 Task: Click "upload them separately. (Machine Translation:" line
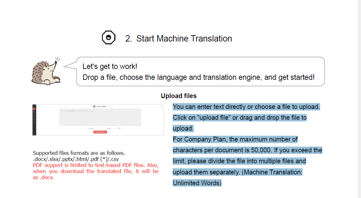click(x=237, y=172)
